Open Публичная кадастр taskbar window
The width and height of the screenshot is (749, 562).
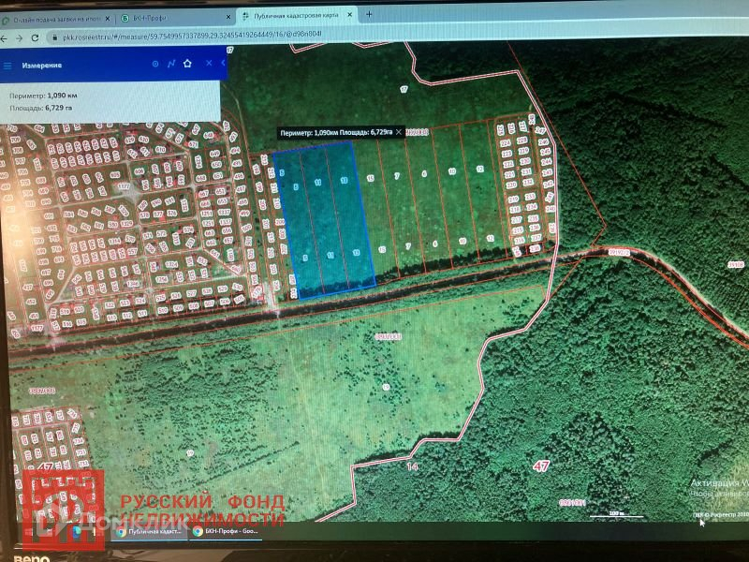[x=150, y=531]
